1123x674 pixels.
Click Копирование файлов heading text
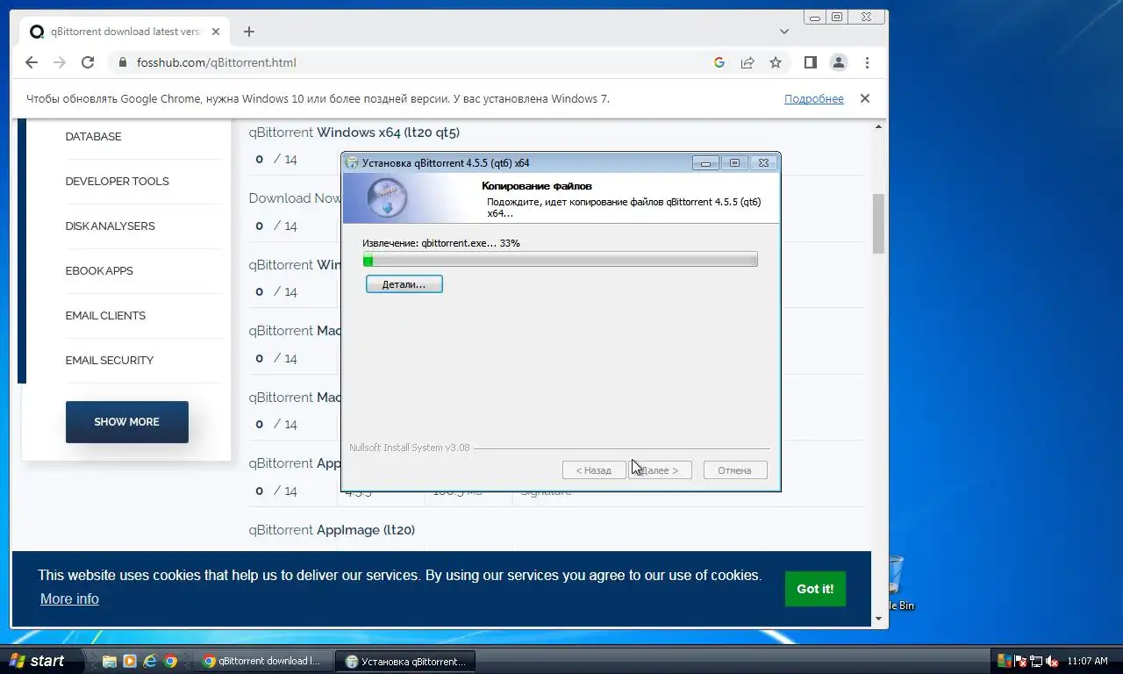coord(536,186)
